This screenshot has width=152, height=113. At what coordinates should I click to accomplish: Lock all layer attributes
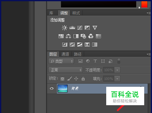click(x=83, y=79)
